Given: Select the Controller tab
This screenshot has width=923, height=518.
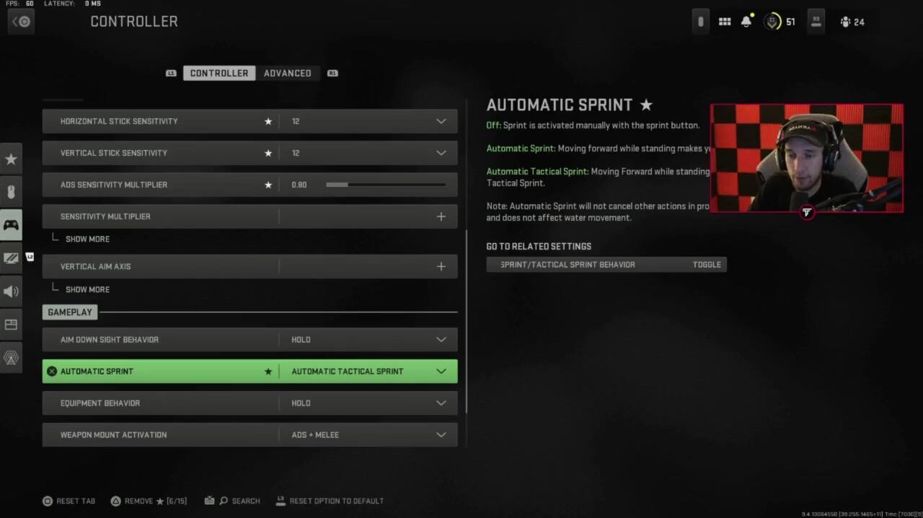Looking at the screenshot, I should pyautogui.click(x=218, y=73).
